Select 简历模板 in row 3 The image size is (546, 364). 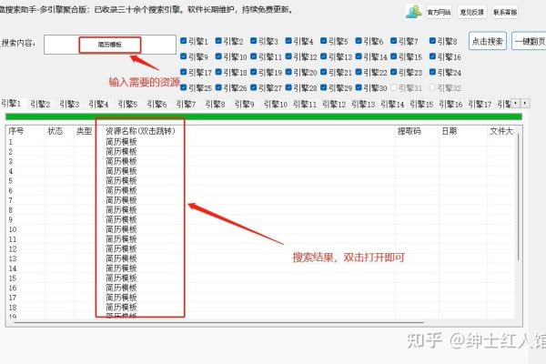point(121,161)
